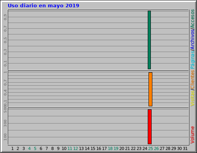Click day 14 on the x-axis
197x153 pixels.
pos(87,148)
